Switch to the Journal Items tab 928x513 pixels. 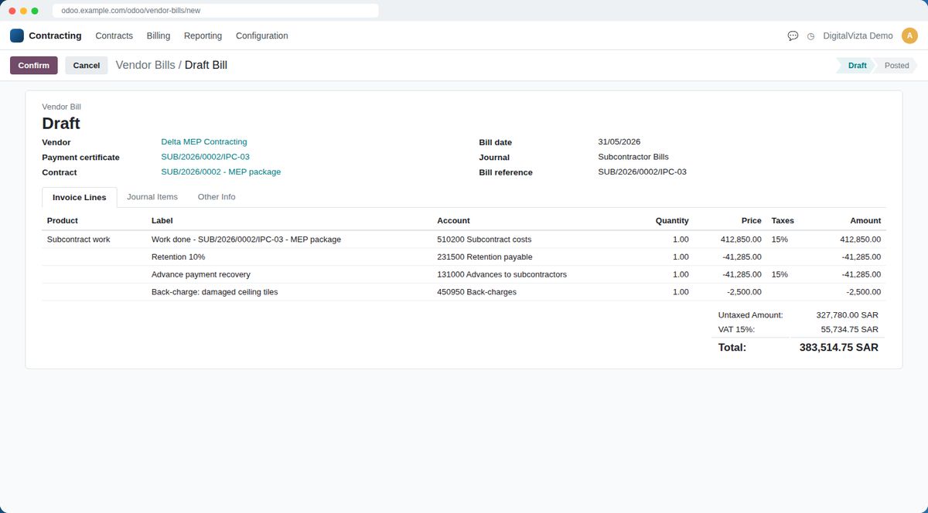pos(152,197)
